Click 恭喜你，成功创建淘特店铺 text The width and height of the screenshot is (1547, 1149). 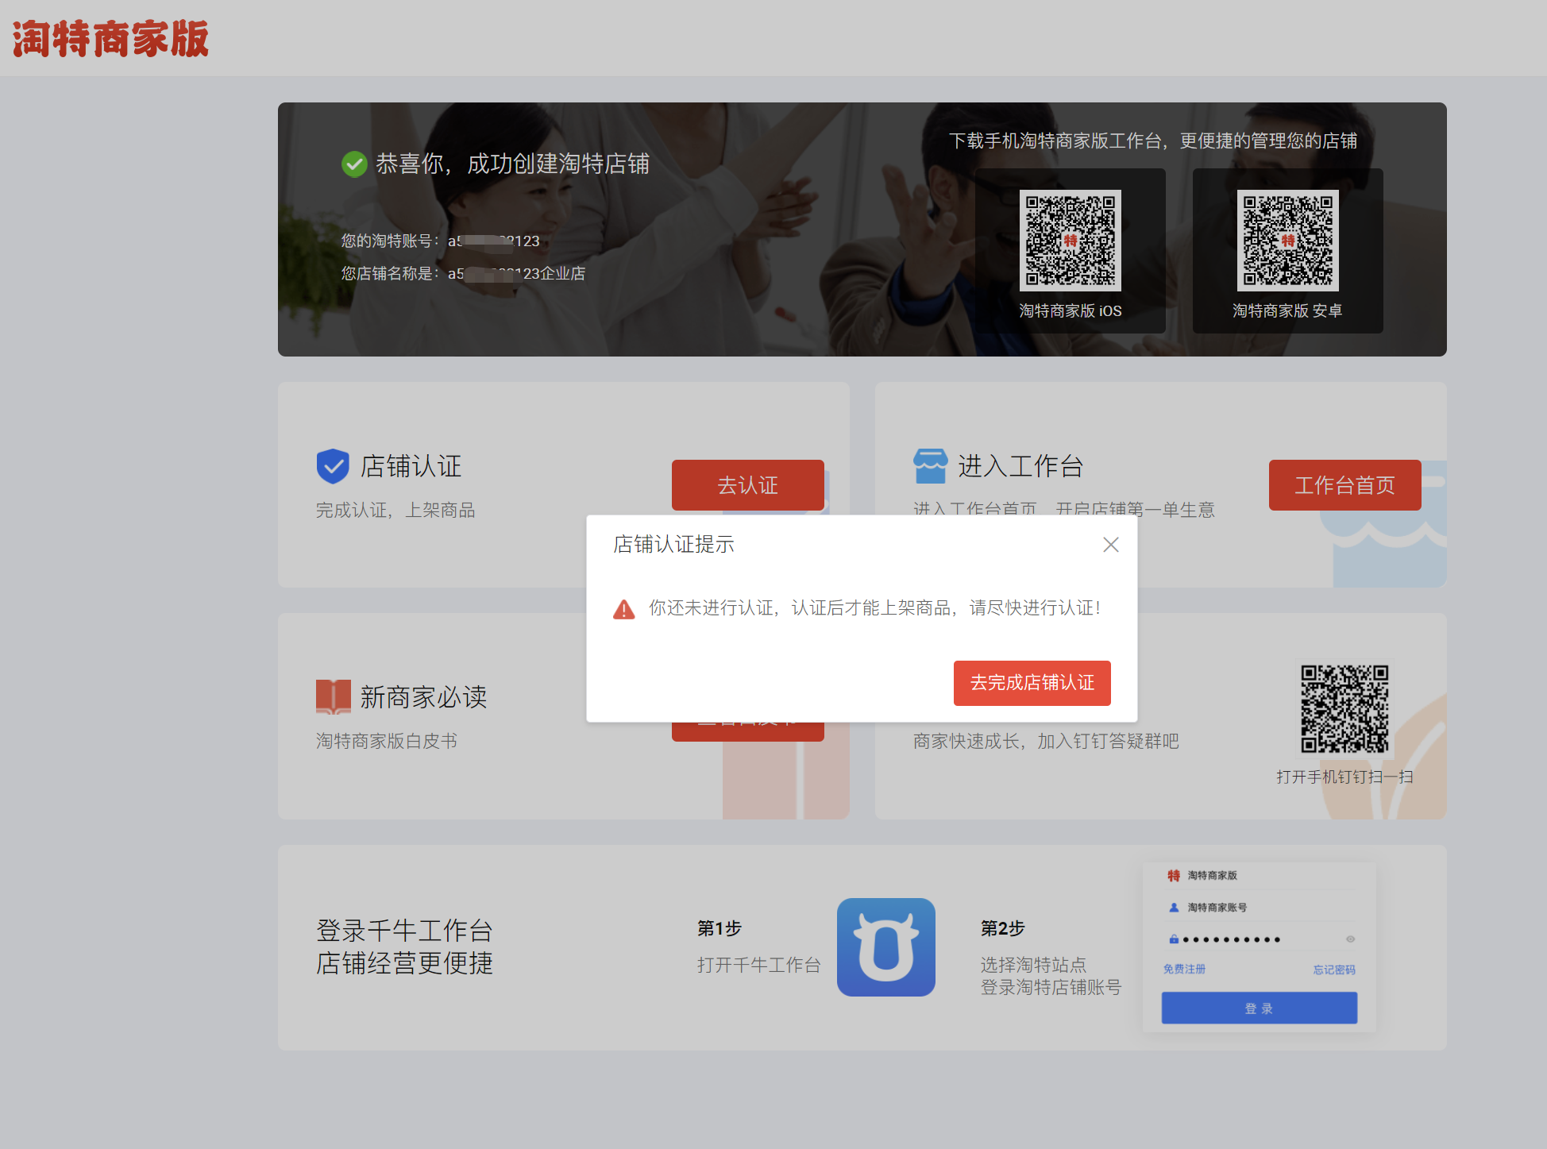pos(512,164)
